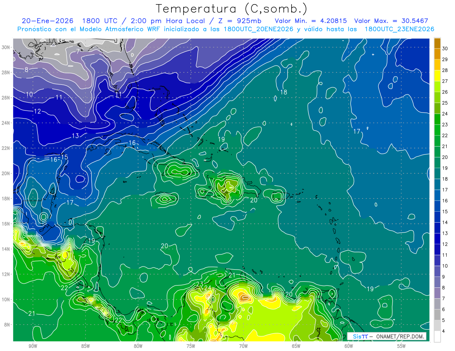
Task: Click legend label "4" on the colorbar
Action: pos(444,331)
